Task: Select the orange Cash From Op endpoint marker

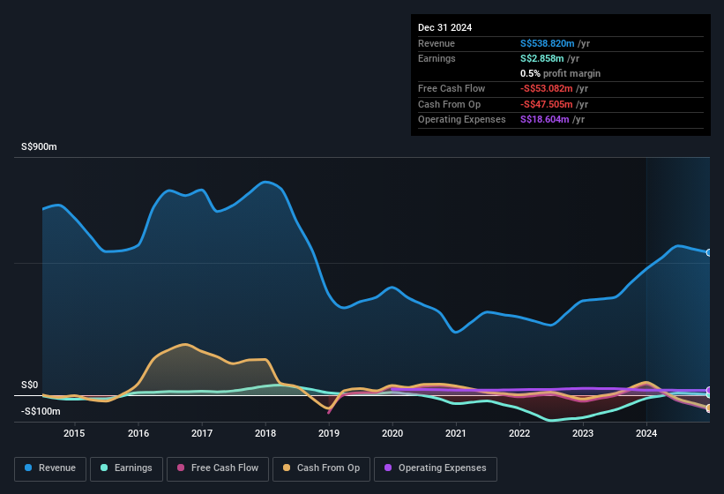Action: click(x=709, y=408)
